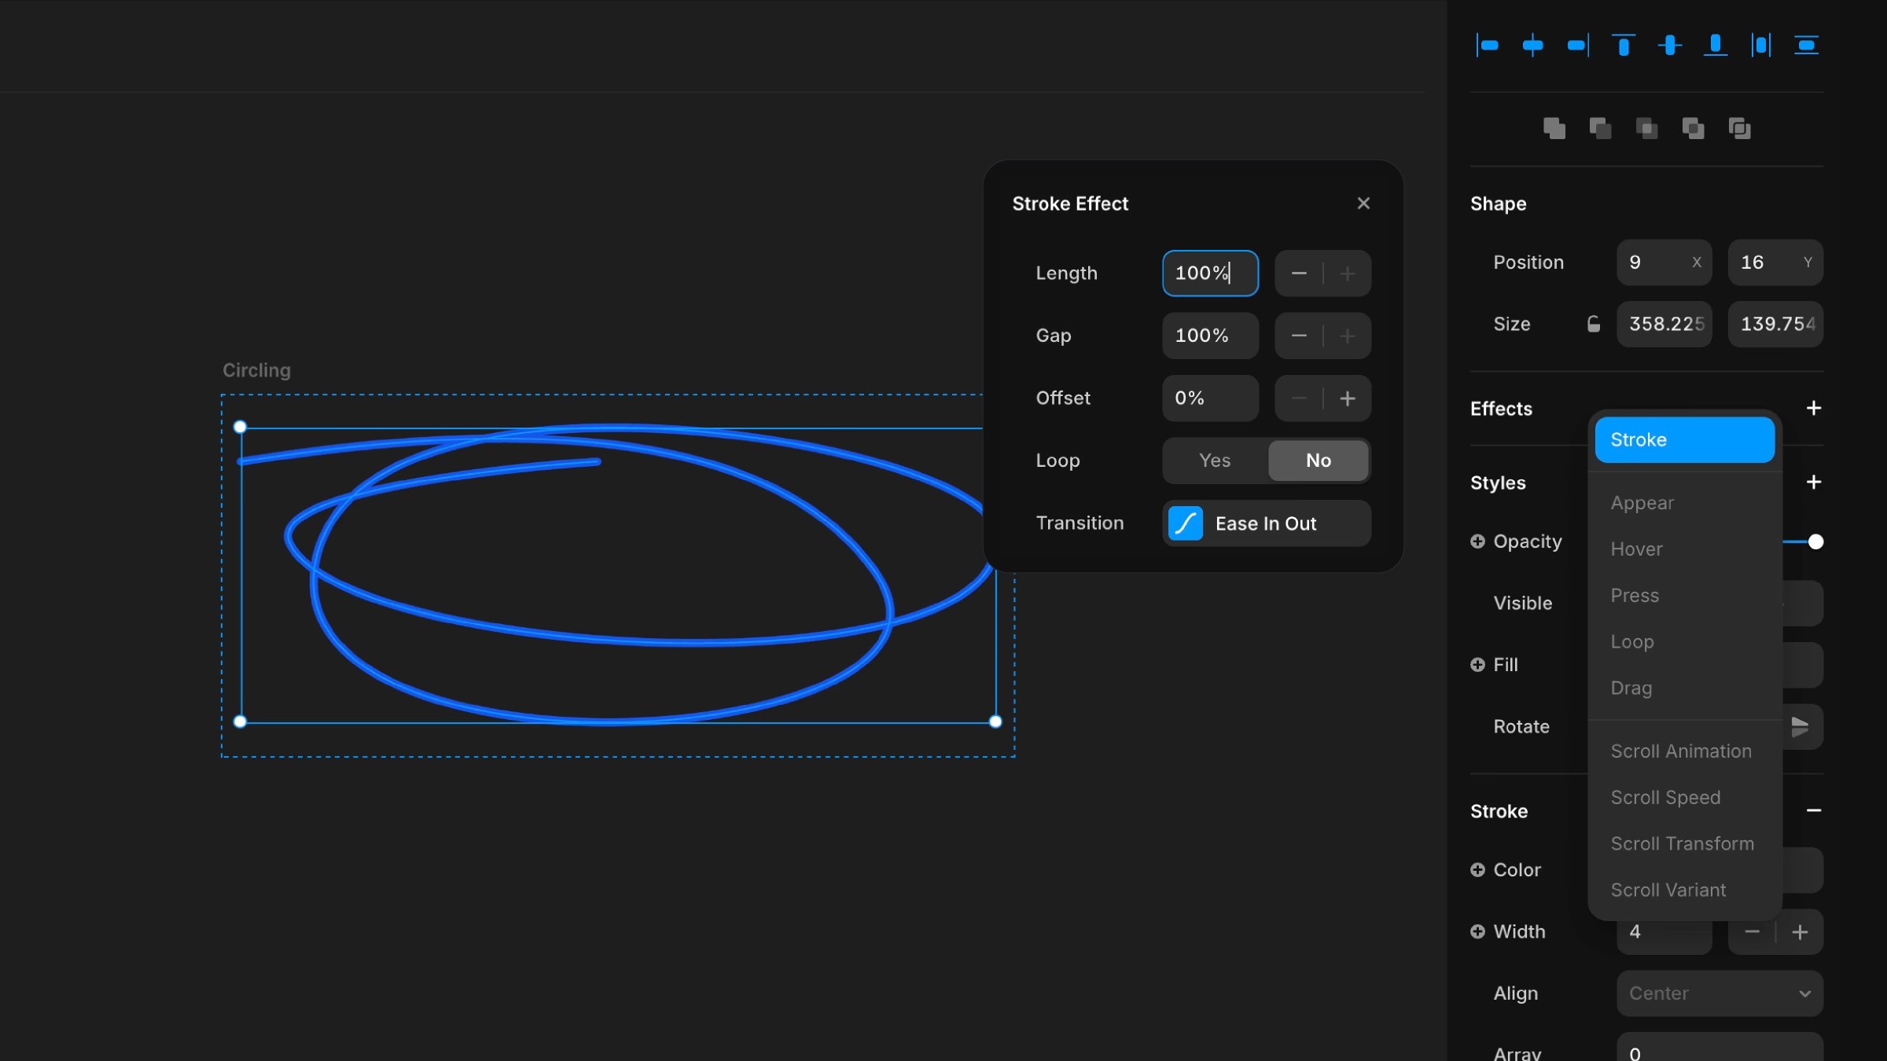This screenshot has height=1061, width=1887.
Task: Click the rotate direction arrow icon
Action: point(1800,727)
